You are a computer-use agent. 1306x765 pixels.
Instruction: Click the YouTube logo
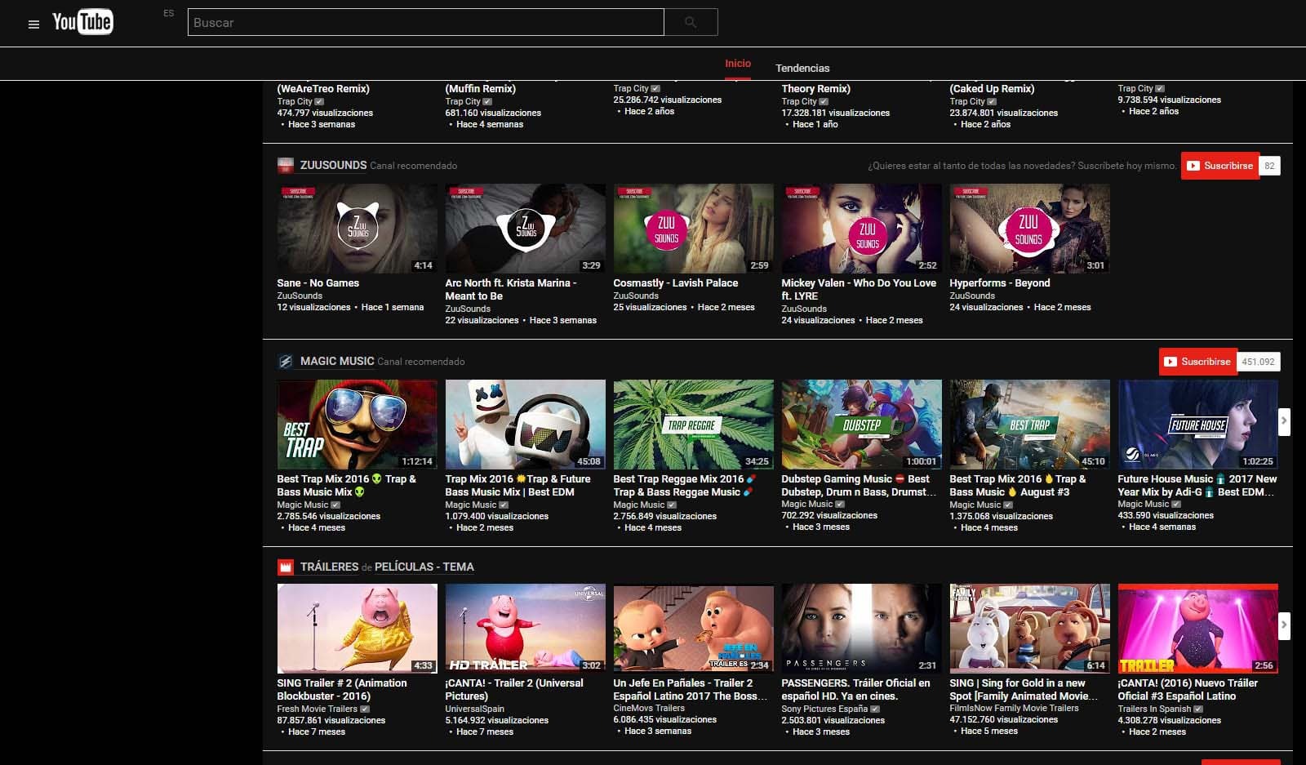click(82, 22)
